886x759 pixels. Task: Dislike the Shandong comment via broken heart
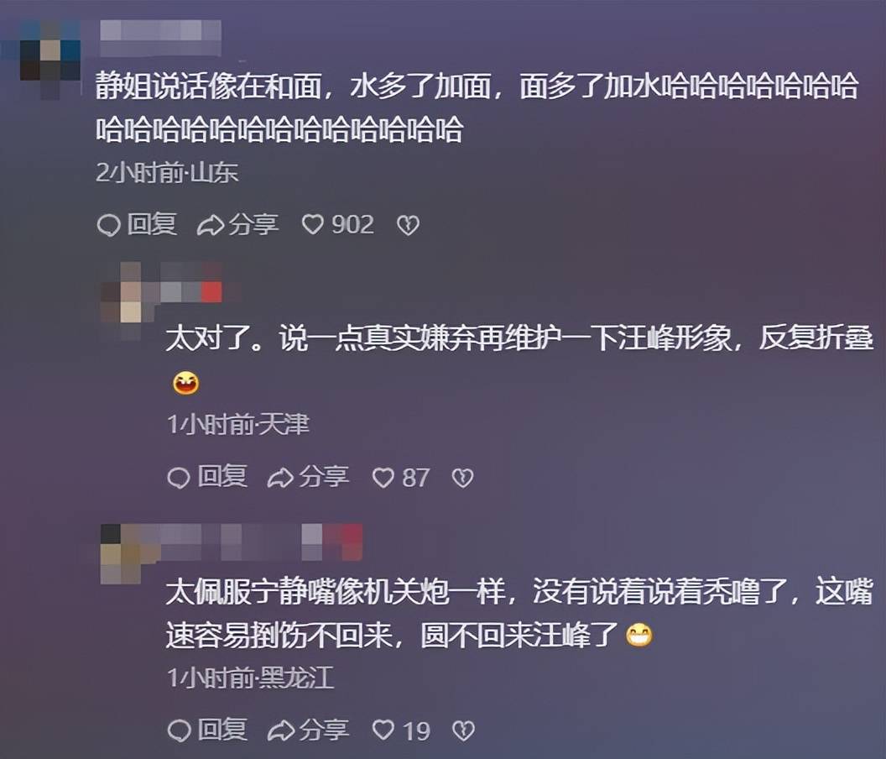point(408,226)
